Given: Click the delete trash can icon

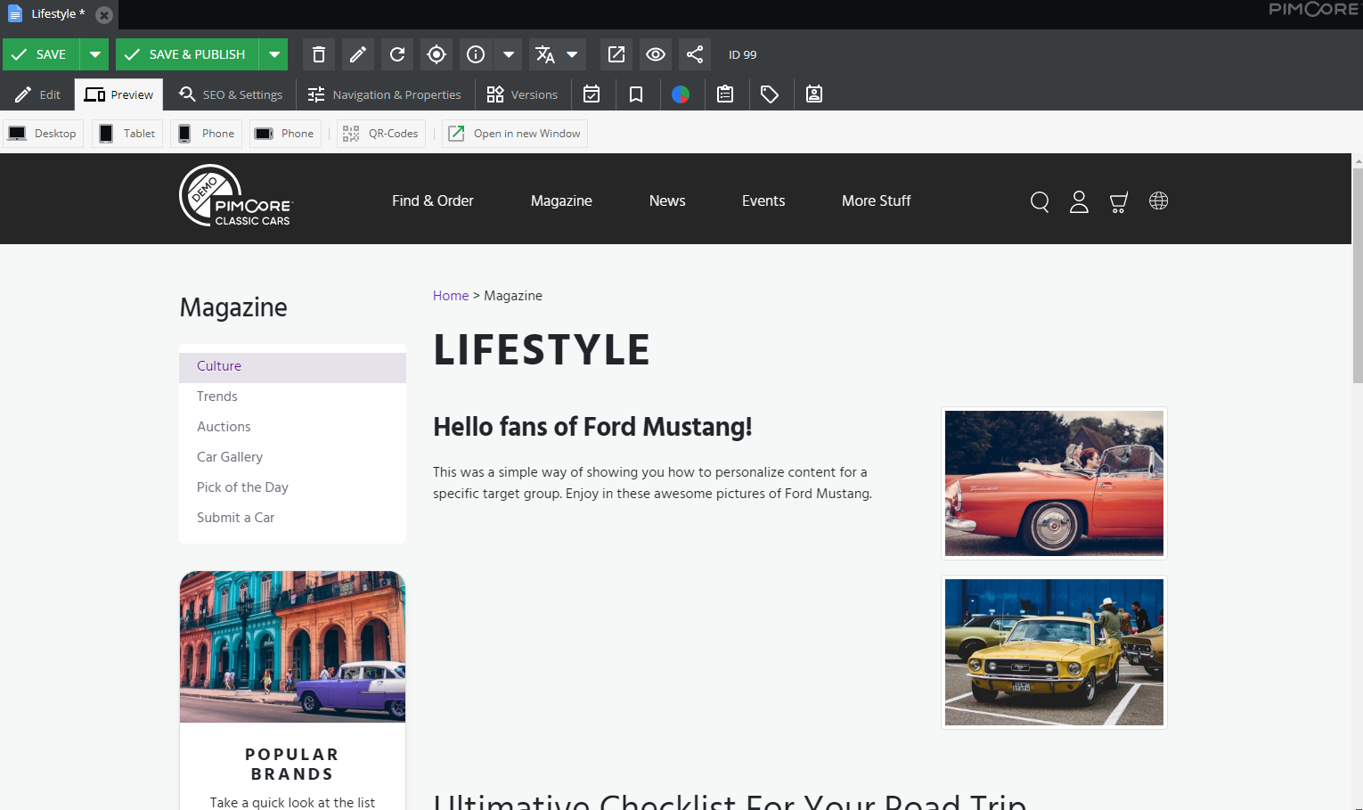Looking at the screenshot, I should point(319,54).
